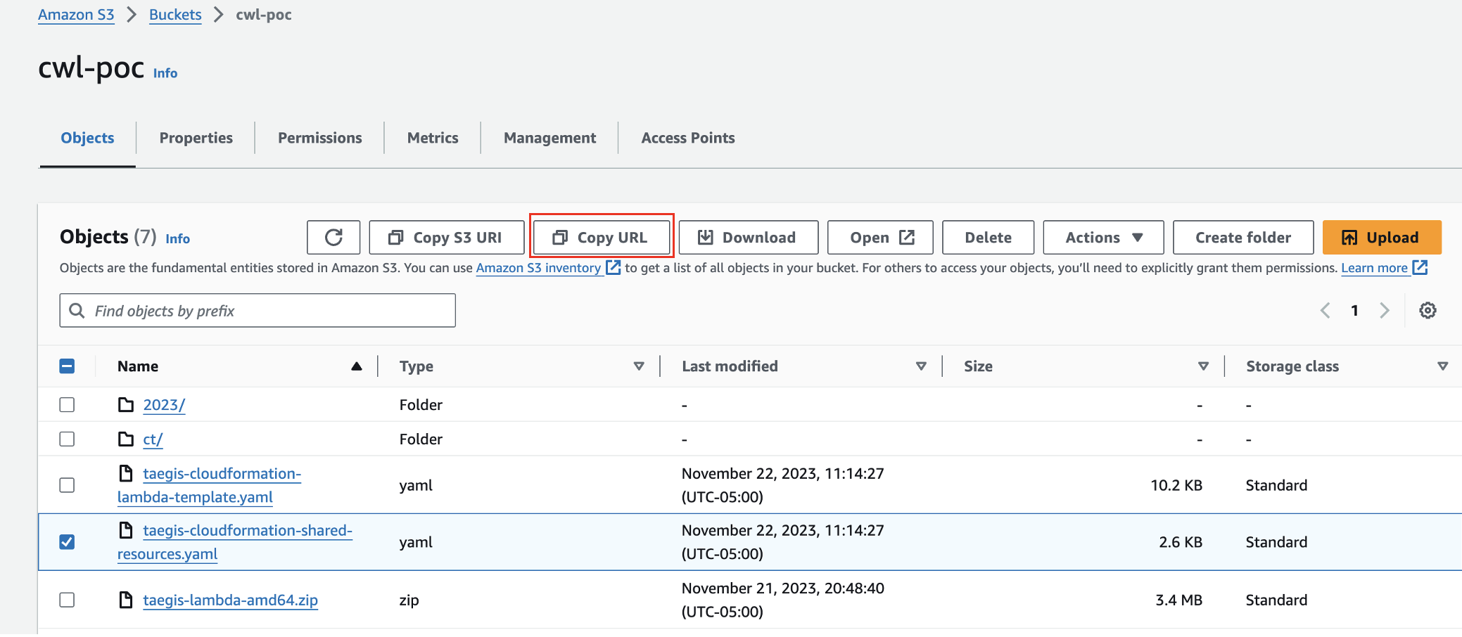Navigate to Buckets breadcrumb link
Image resolution: width=1462 pixels, height=637 pixels.
(175, 15)
